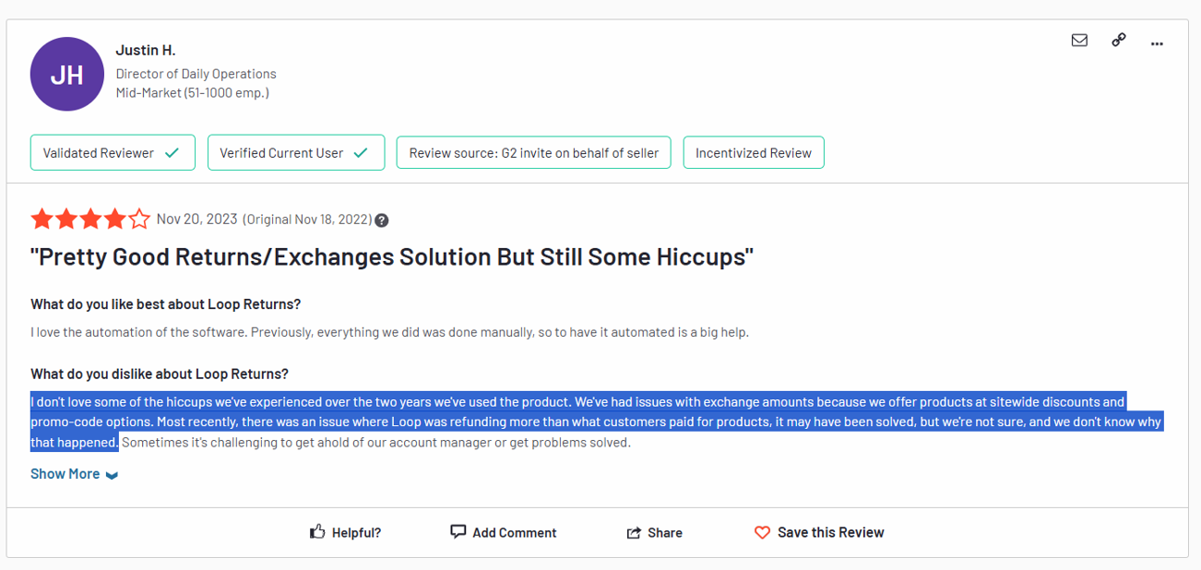Click the share arrow icon
This screenshot has width=1201, height=570.
point(634,533)
